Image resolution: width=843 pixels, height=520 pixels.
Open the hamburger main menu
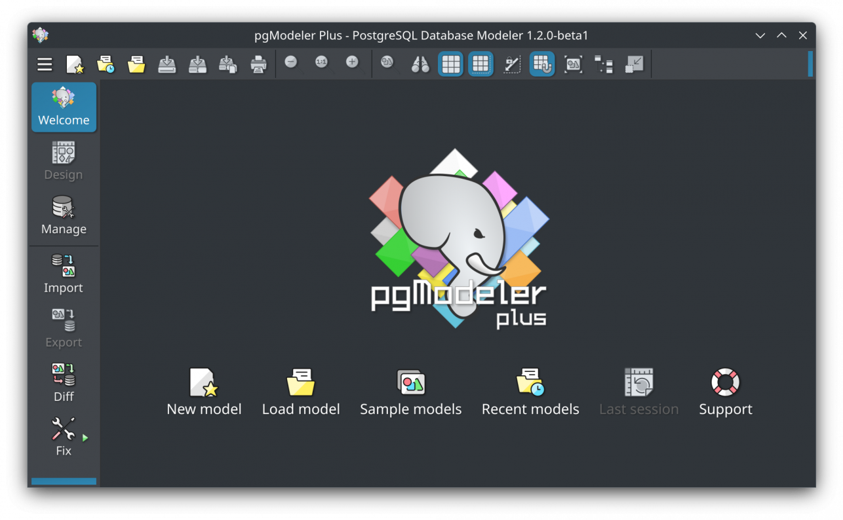point(45,64)
